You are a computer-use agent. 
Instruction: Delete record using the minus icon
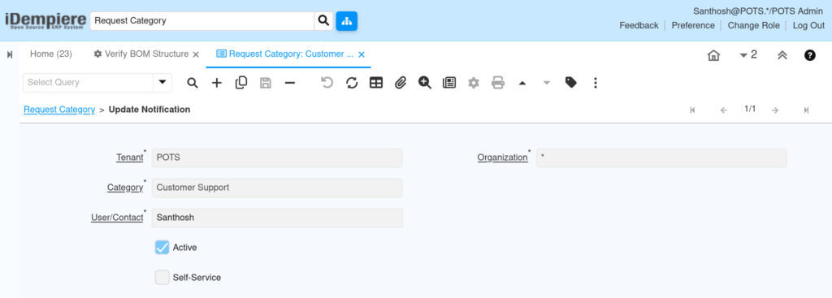point(290,83)
